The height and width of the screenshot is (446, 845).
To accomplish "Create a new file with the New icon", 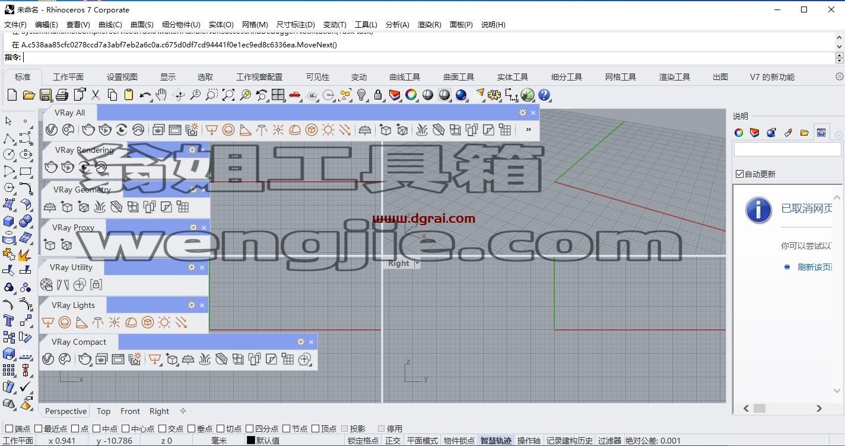I will coord(12,95).
